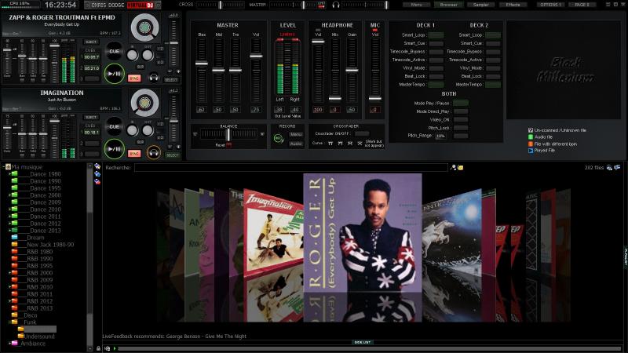Image resolution: width=628 pixels, height=353 pixels.
Task: Switch to the Sampler tab
Action: point(480,5)
